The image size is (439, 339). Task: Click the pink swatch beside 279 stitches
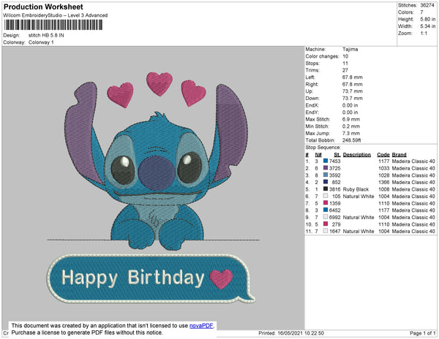coord(326,224)
